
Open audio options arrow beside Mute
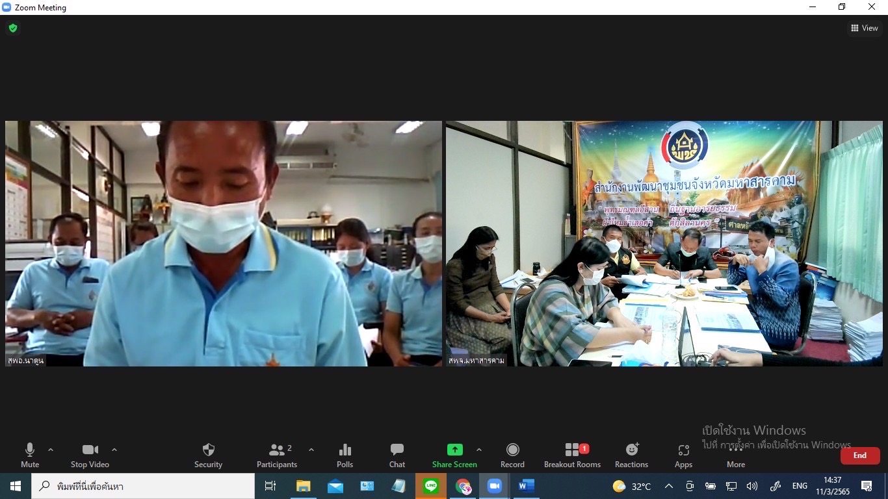tap(51, 450)
